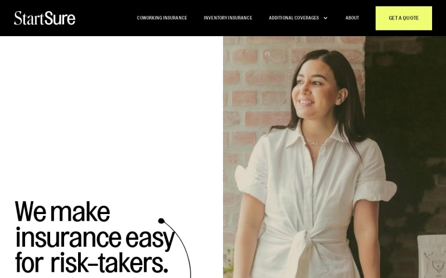Select the headline's "We make" line

point(62,212)
